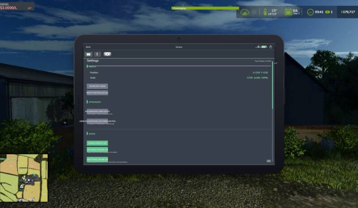Click the field minimap thumbnail

(x=24, y=178)
